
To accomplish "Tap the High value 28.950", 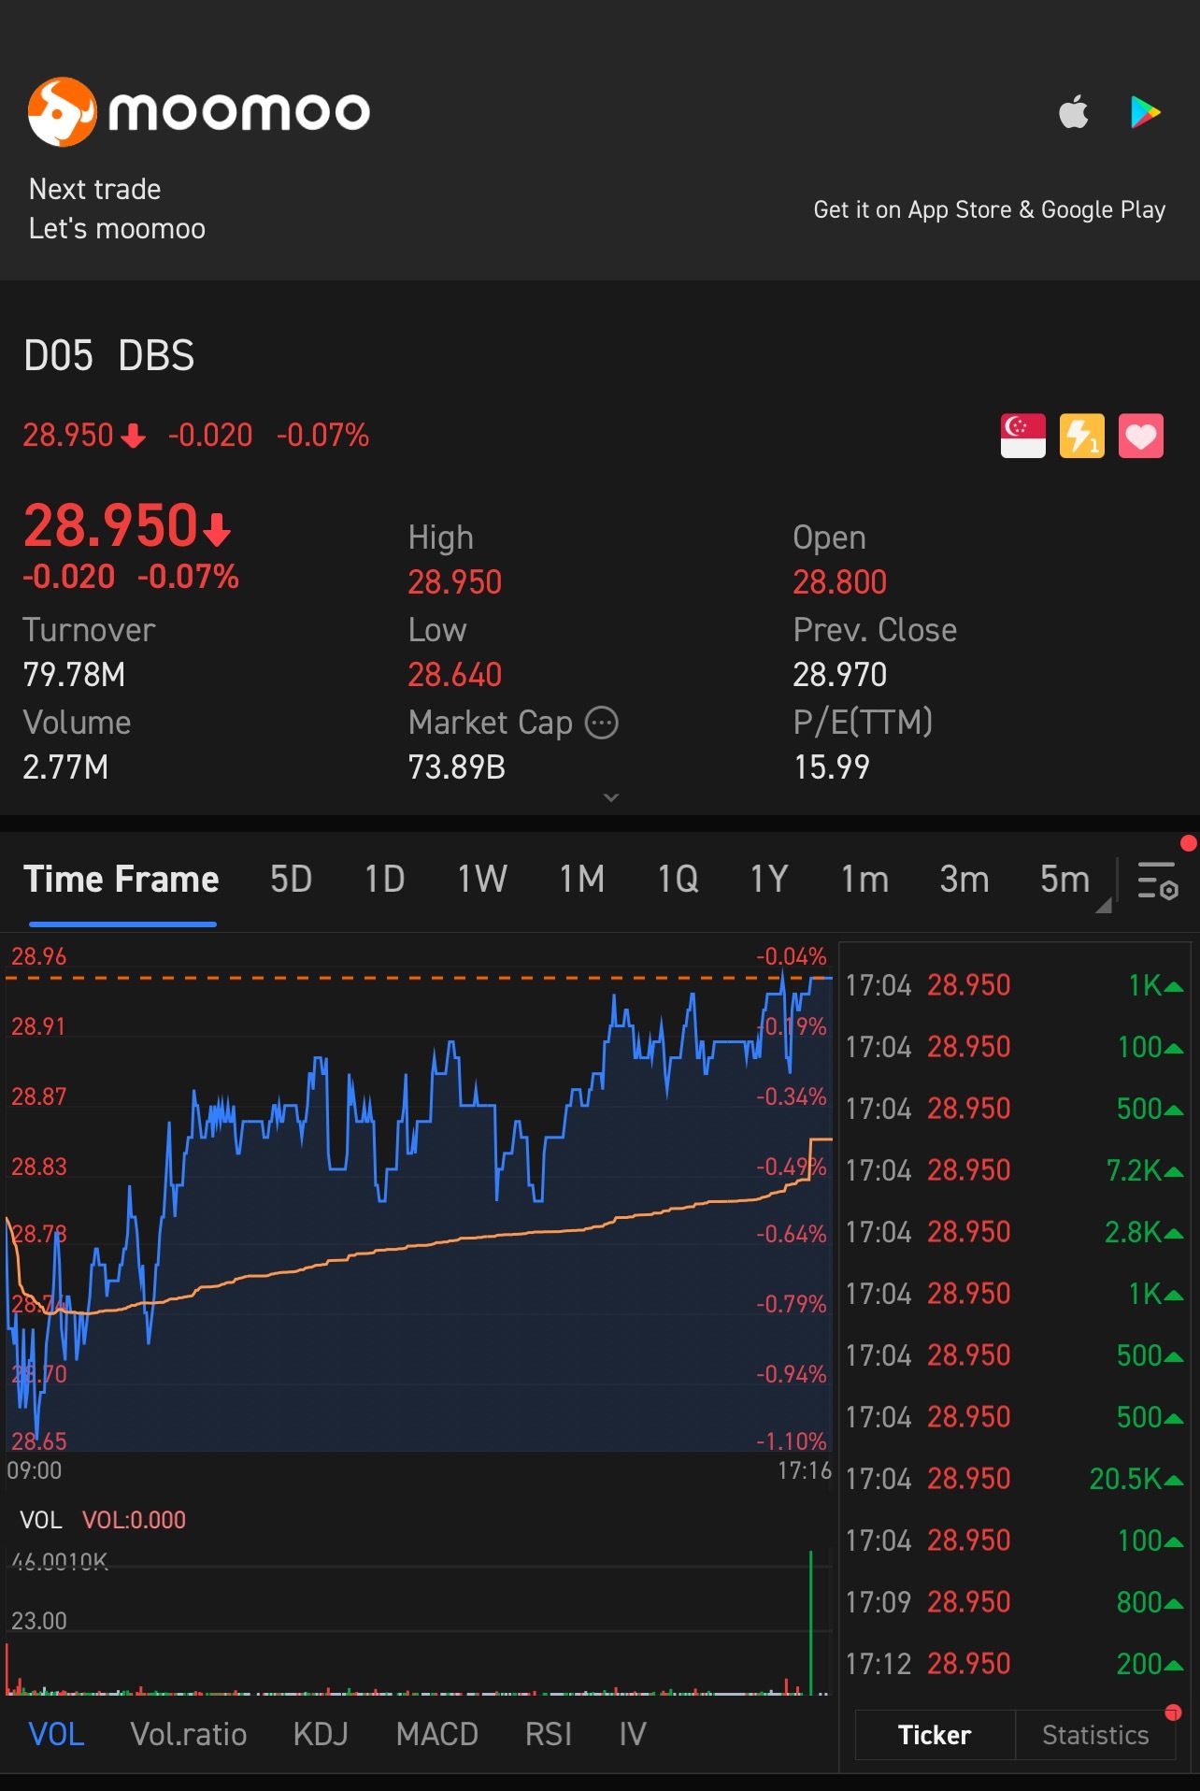I will point(455,581).
